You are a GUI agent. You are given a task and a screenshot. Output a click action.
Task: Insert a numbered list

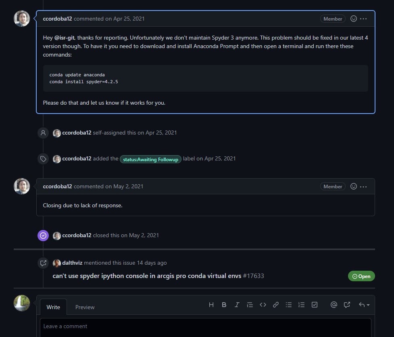tap(302, 305)
